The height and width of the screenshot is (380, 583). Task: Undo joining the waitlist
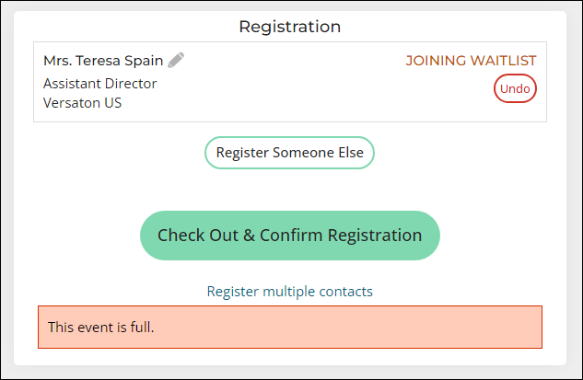(515, 88)
